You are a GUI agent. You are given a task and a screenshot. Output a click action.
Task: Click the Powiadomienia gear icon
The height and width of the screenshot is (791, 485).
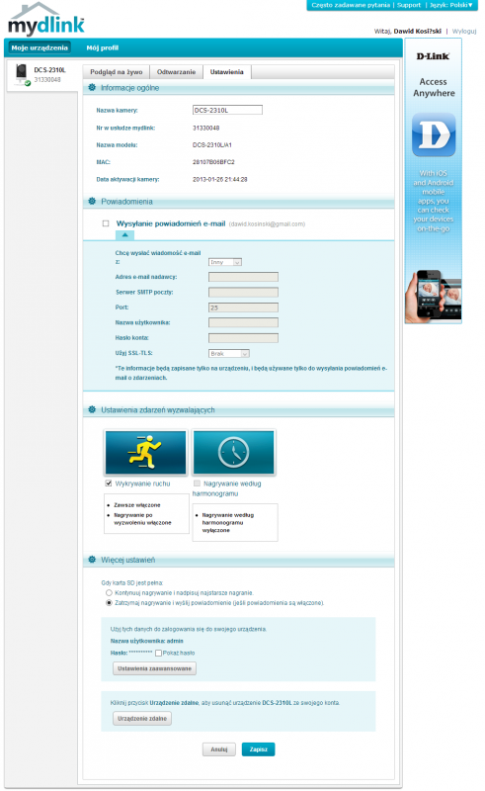[x=92, y=202]
